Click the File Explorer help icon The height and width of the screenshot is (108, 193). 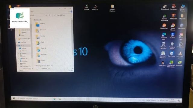point(71,11)
